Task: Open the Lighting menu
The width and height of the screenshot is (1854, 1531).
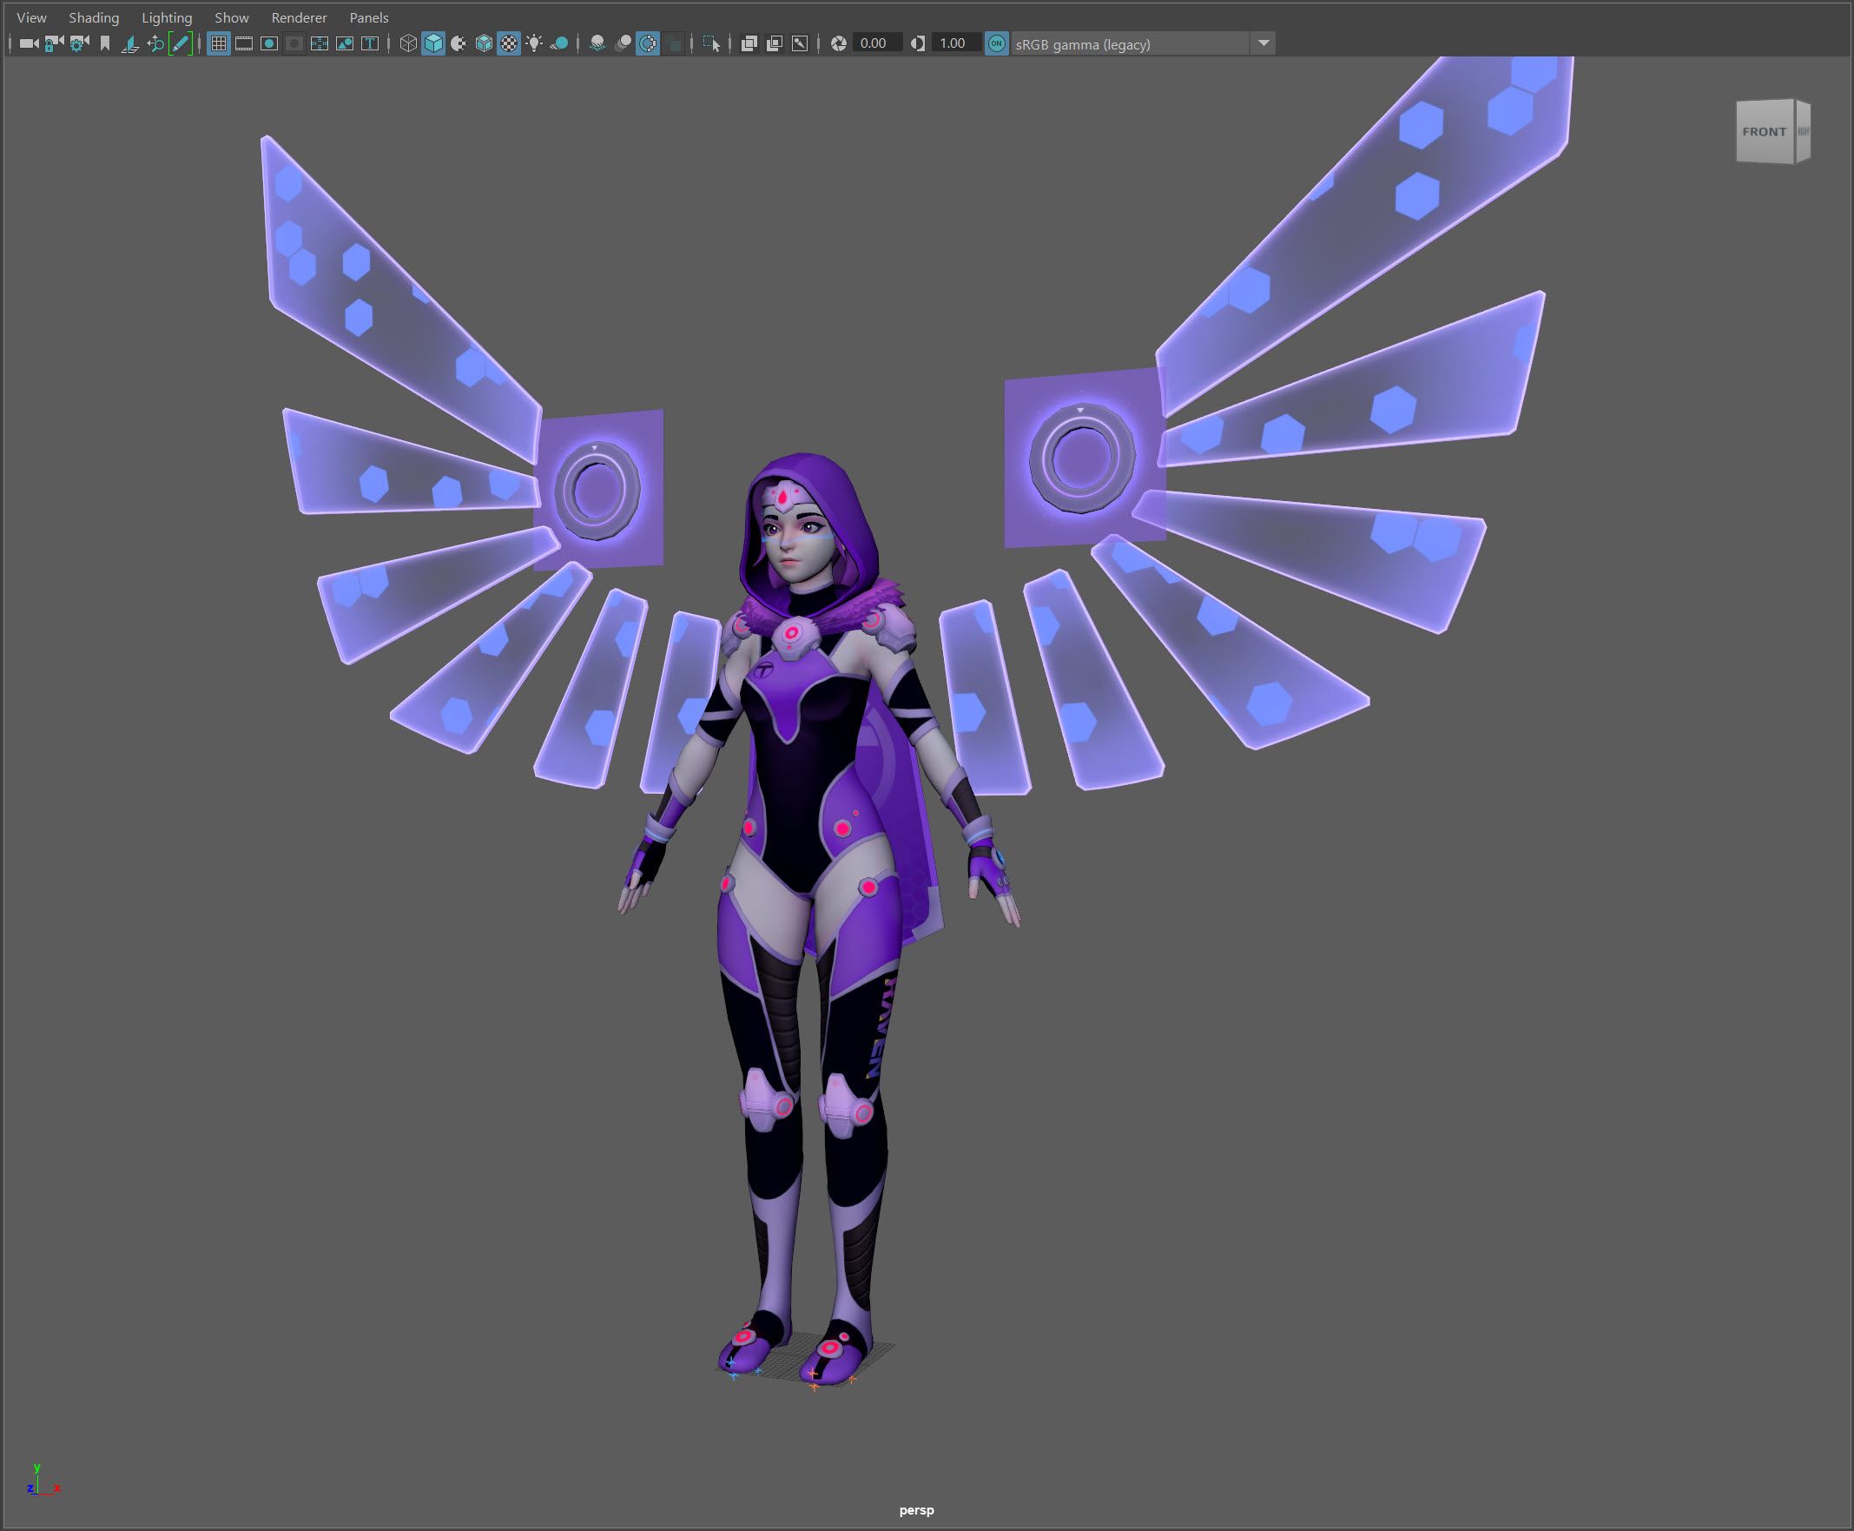Action: 167,17
